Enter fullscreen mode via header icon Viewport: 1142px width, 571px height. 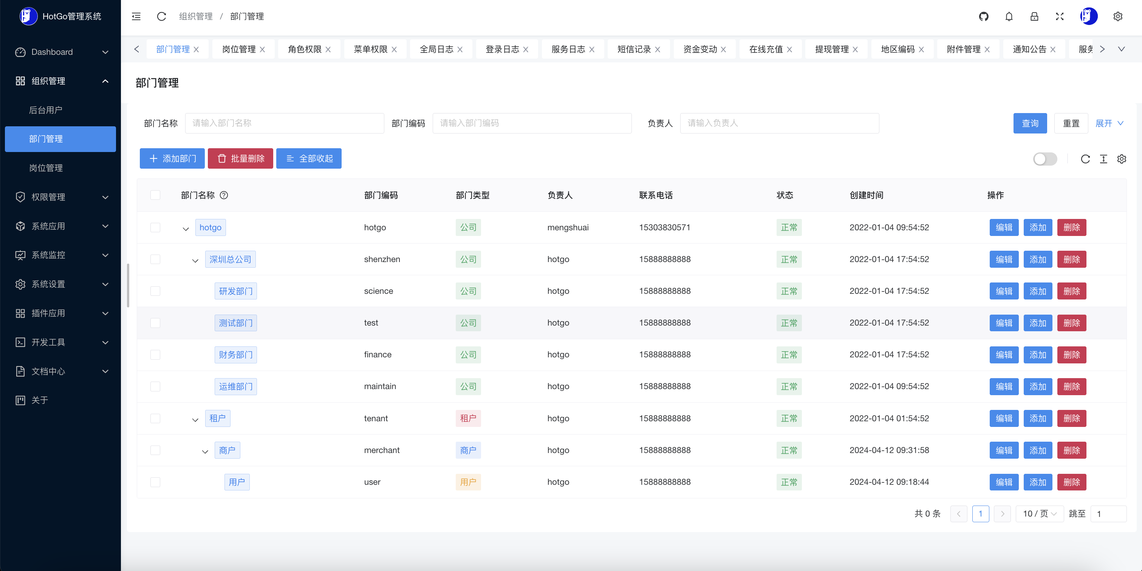tap(1060, 16)
